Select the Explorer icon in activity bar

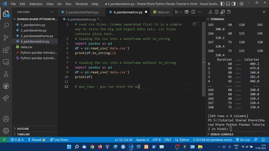(x=6, y=13)
